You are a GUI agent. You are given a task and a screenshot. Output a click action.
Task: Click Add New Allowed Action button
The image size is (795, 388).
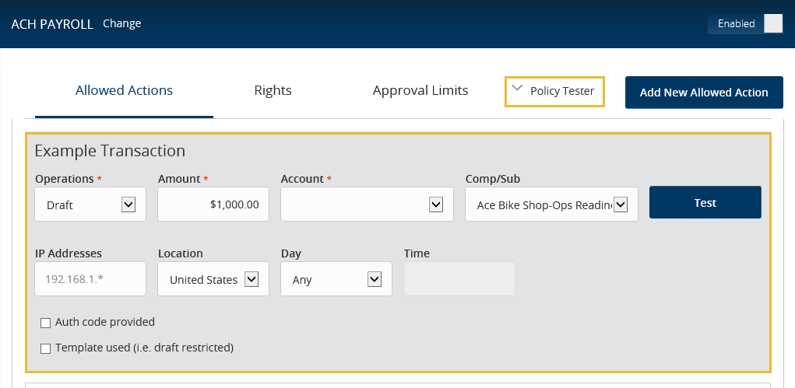tap(704, 93)
